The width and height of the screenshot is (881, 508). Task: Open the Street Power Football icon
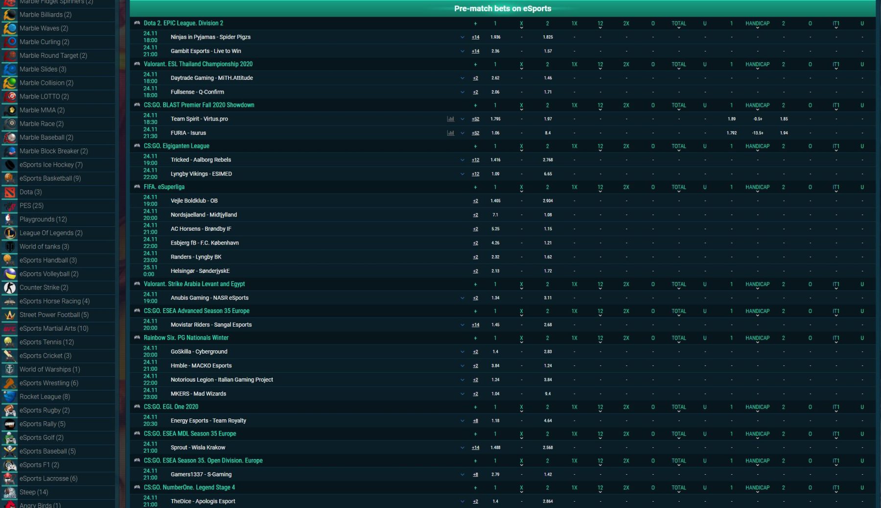[10, 315]
